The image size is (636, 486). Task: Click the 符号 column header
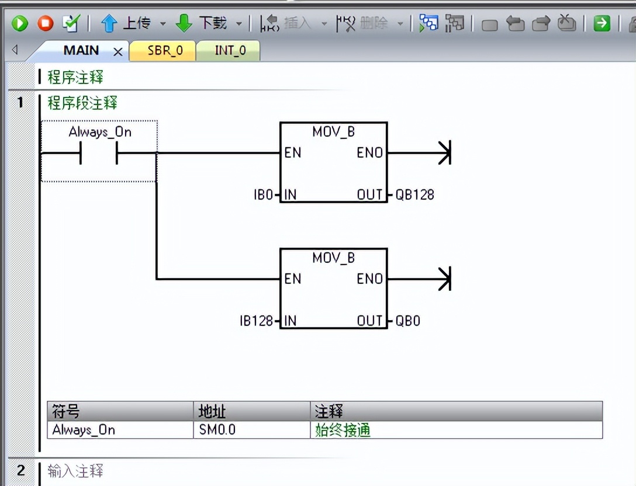[120, 411]
